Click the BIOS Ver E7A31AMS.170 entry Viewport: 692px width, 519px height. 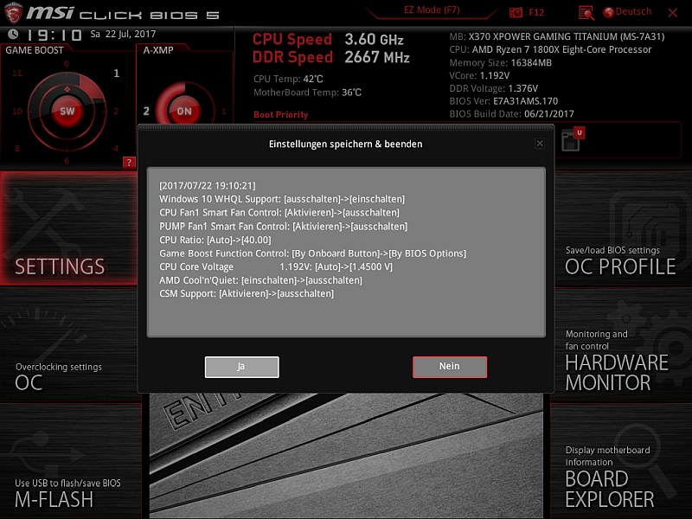(x=503, y=101)
